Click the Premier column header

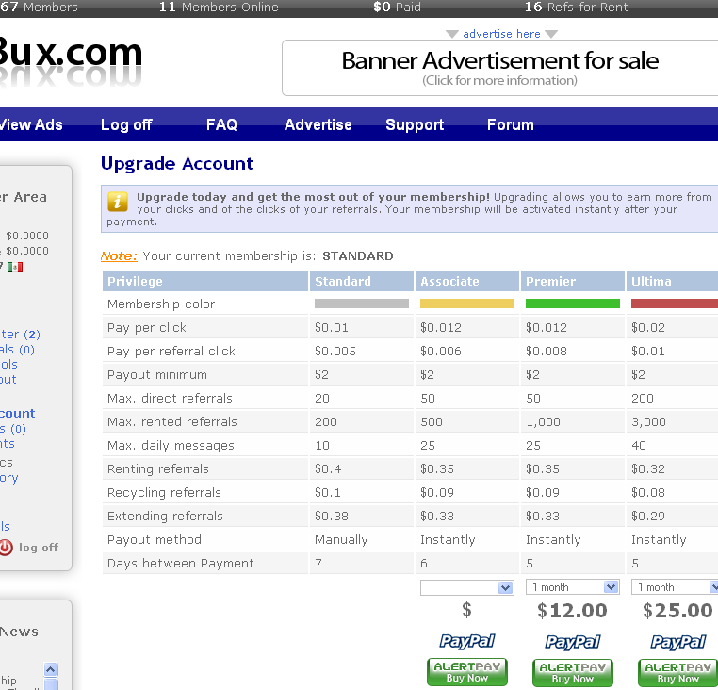tap(572, 281)
